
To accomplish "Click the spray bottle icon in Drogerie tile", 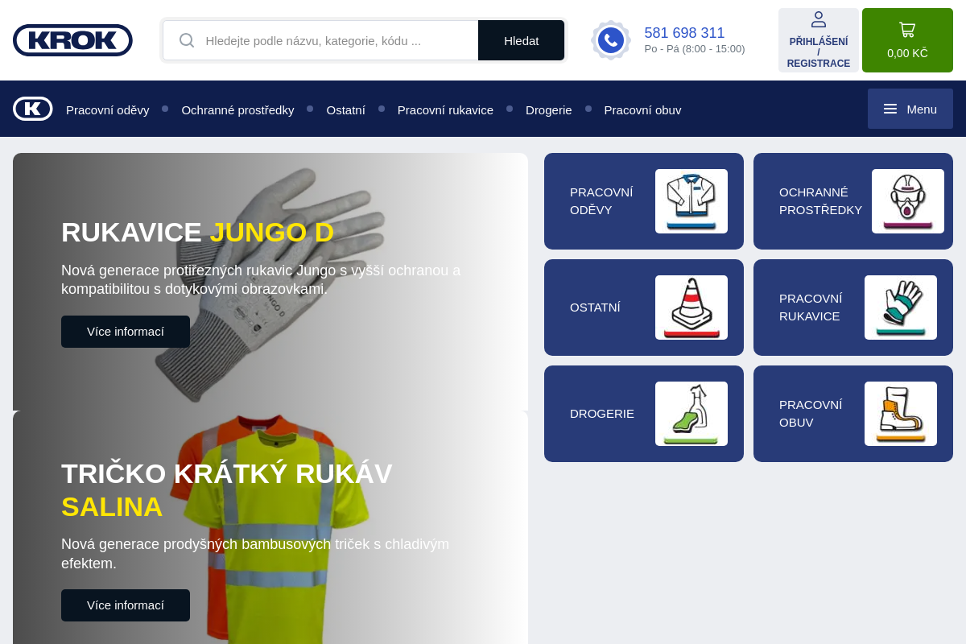I will pyautogui.click(x=691, y=414).
